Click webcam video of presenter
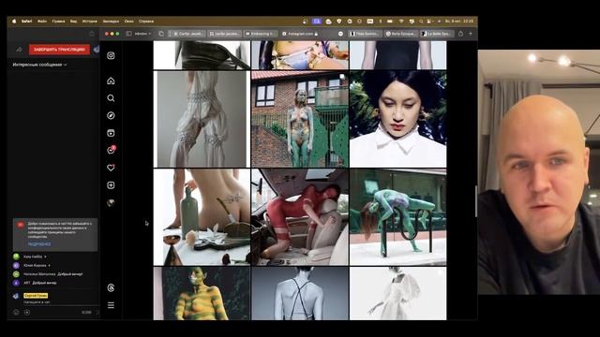The height and width of the screenshot is (337, 600). 539,172
